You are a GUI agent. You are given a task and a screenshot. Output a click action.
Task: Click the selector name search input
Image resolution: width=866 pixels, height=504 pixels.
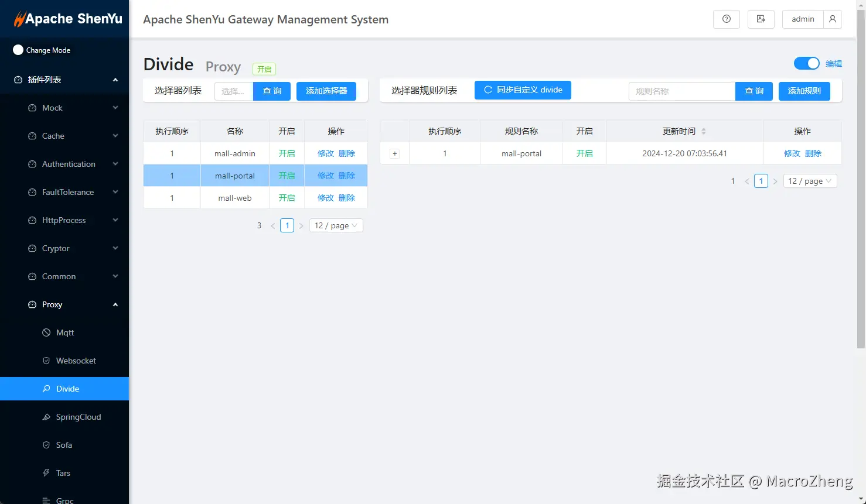[x=234, y=91]
